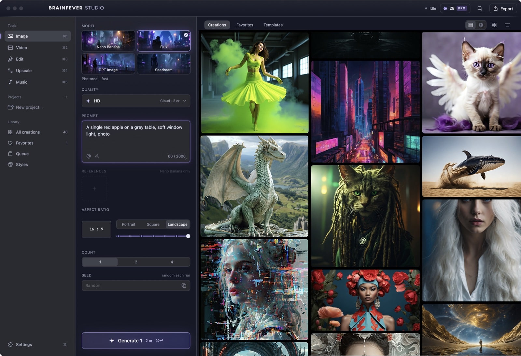Select Landscape aspect orientation

tap(177, 224)
